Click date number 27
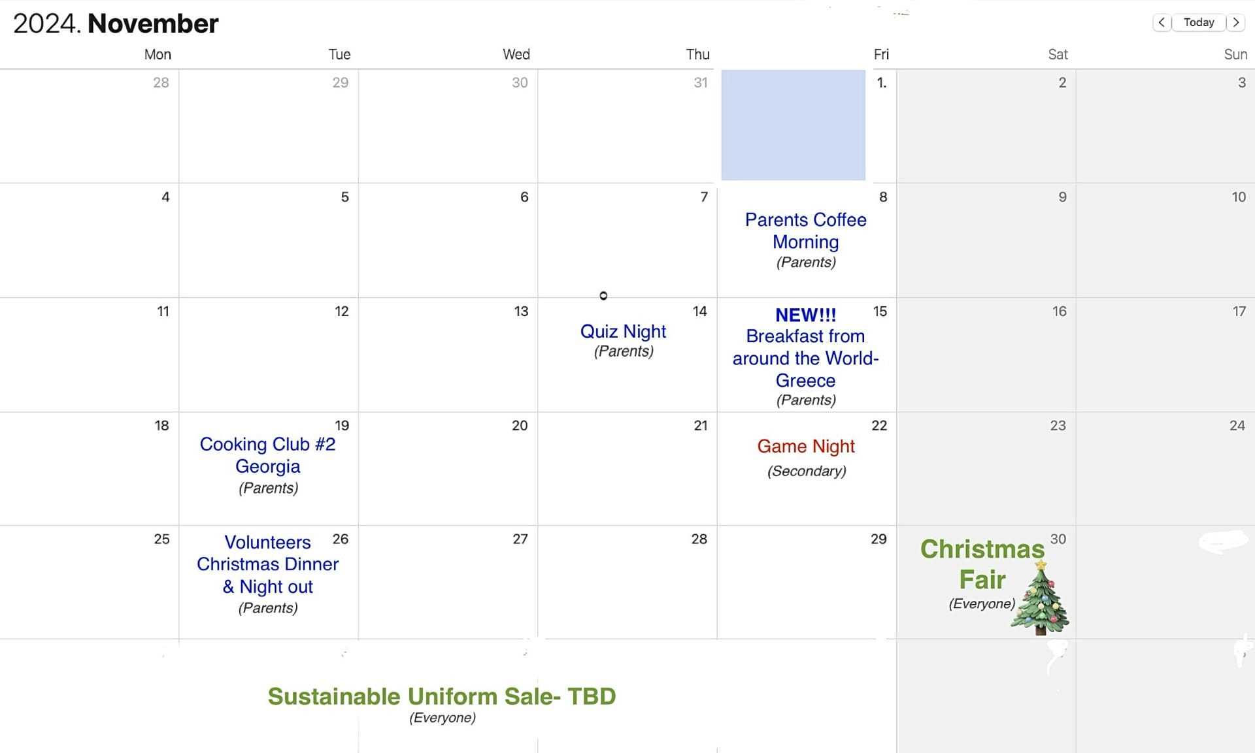This screenshot has width=1255, height=753. pos(520,539)
